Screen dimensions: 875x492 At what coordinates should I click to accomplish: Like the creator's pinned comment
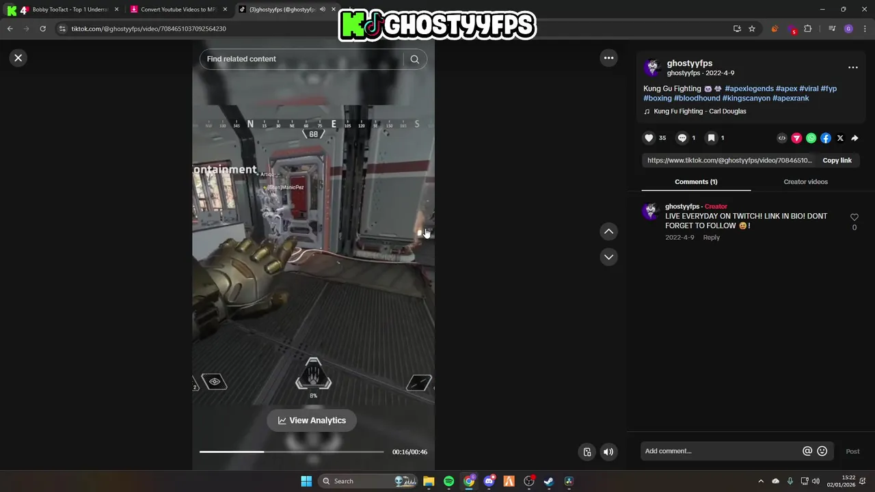[854, 217]
